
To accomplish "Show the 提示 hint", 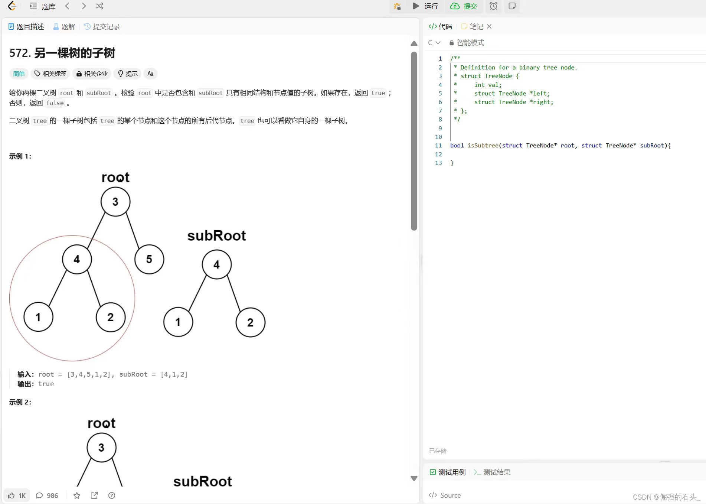I will (128, 74).
